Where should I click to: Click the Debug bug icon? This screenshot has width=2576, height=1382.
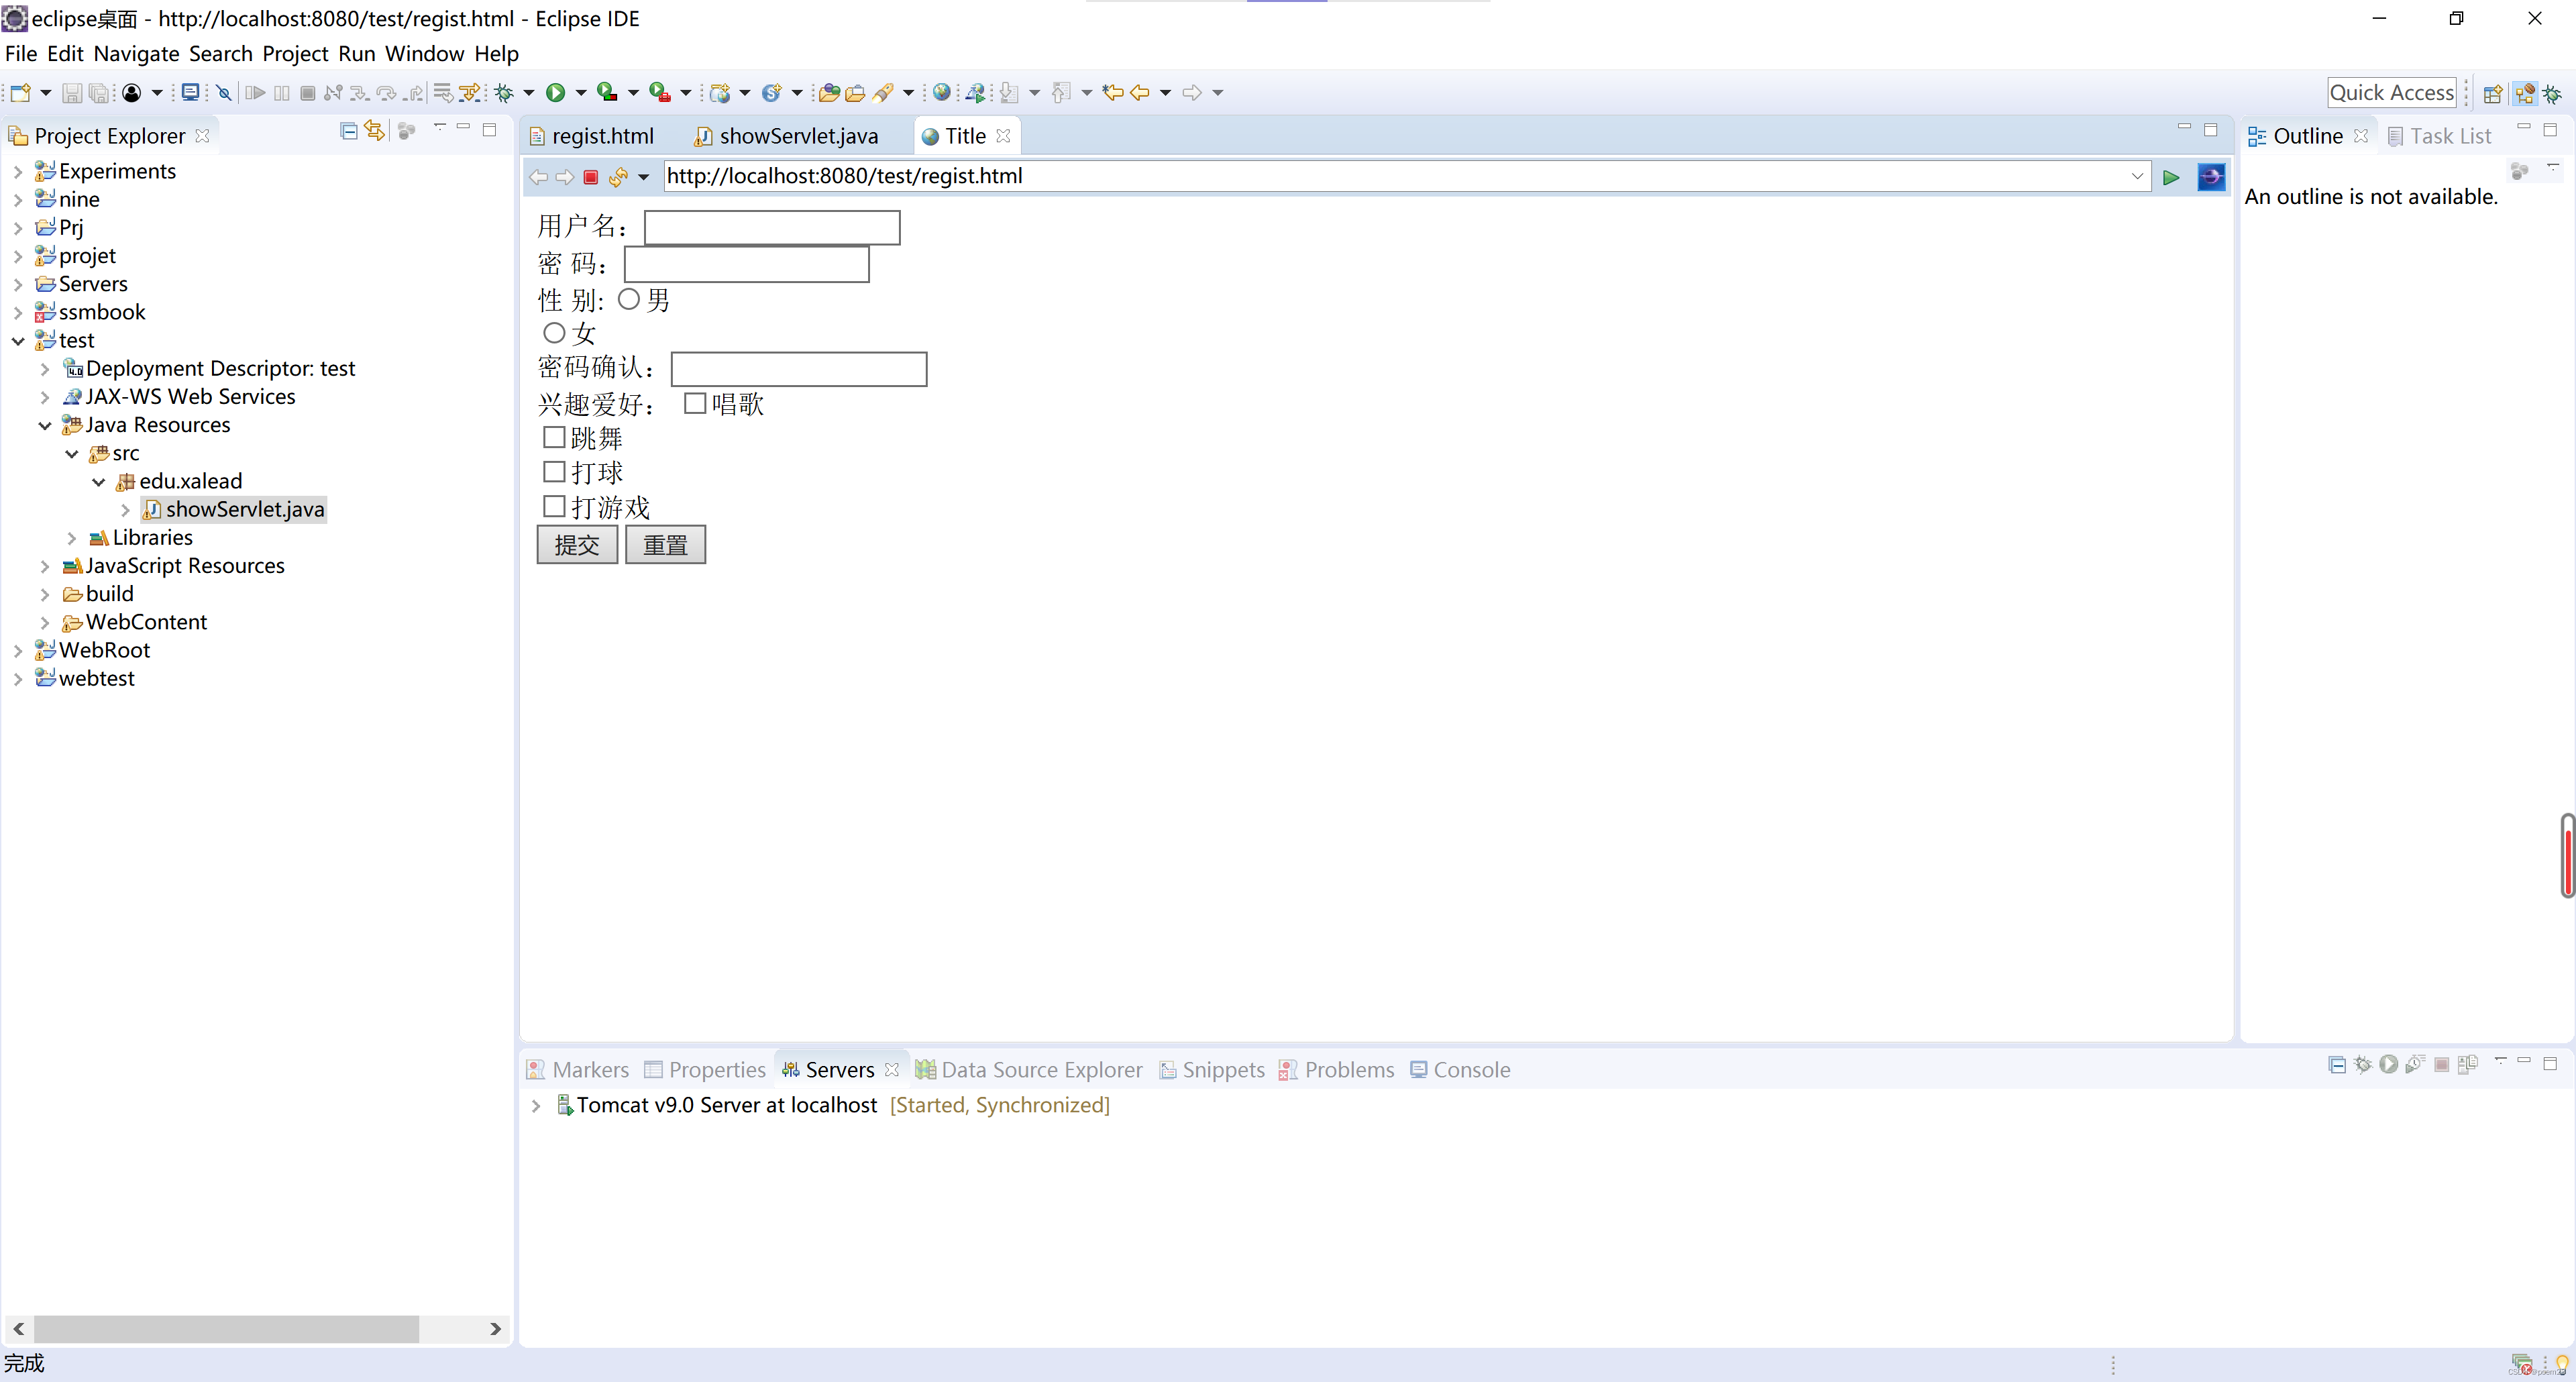tap(504, 93)
